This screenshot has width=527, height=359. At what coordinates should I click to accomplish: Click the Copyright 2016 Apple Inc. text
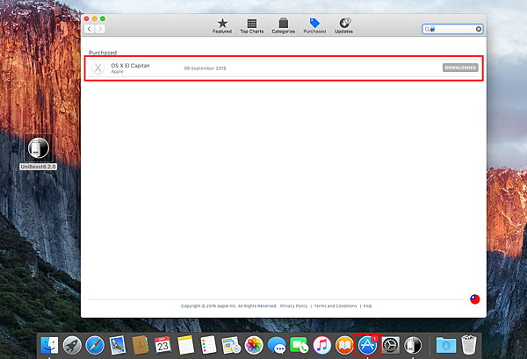[x=228, y=306]
